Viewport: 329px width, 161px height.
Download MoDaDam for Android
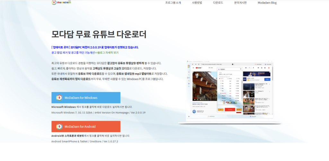(x=86, y=126)
